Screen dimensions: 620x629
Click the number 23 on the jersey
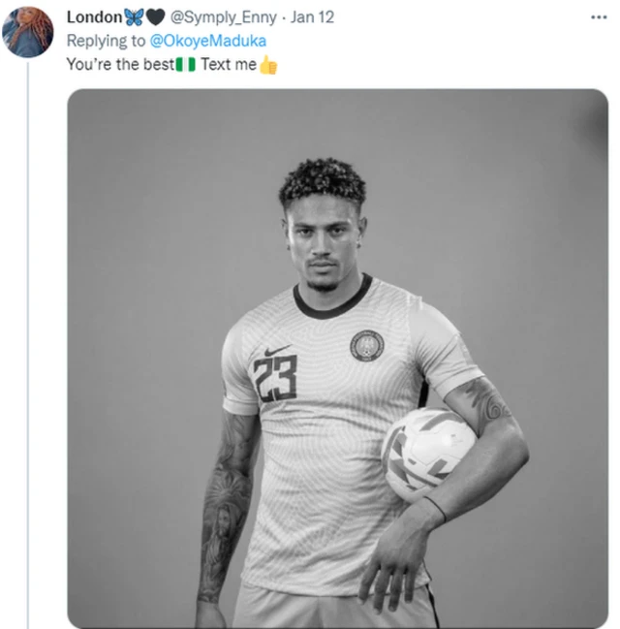coord(276,378)
